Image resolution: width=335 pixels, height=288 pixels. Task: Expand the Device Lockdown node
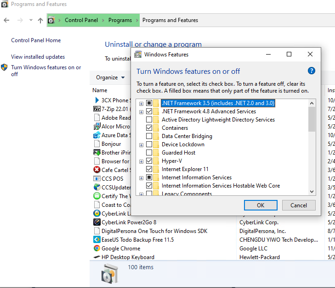point(141,145)
